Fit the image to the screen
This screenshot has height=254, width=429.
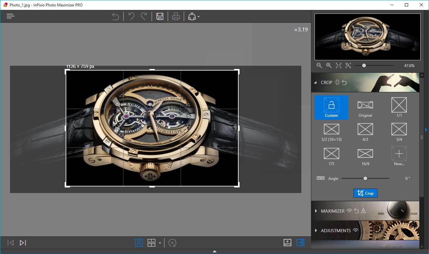[348, 65]
